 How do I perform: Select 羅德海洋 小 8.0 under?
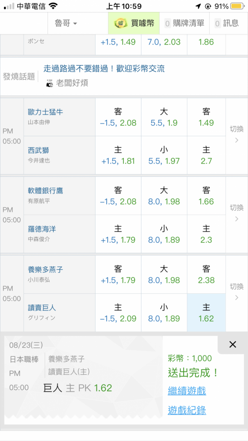pos(164,234)
